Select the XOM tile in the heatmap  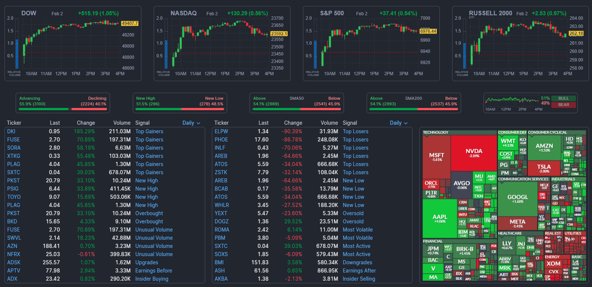pos(554,264)
